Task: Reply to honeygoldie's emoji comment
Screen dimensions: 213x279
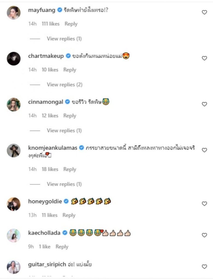Action: [x=69, y=215]
